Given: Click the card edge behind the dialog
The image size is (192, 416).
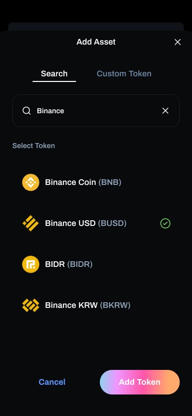Looking at the screenshot, I should (96, 27).
